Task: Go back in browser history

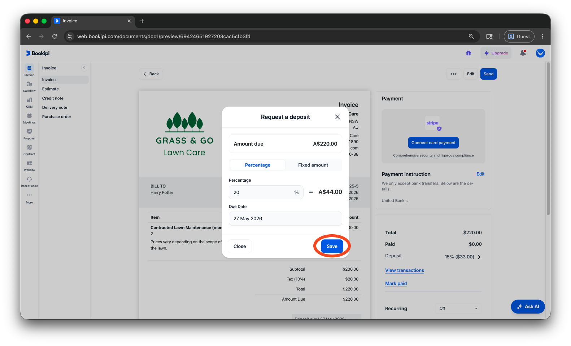Action: (29, 36)
